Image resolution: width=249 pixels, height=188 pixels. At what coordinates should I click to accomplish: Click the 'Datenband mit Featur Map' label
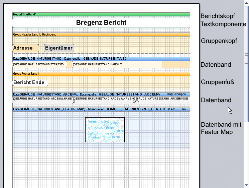point(221,128)
